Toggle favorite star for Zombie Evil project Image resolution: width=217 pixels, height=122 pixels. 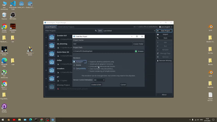46,37
